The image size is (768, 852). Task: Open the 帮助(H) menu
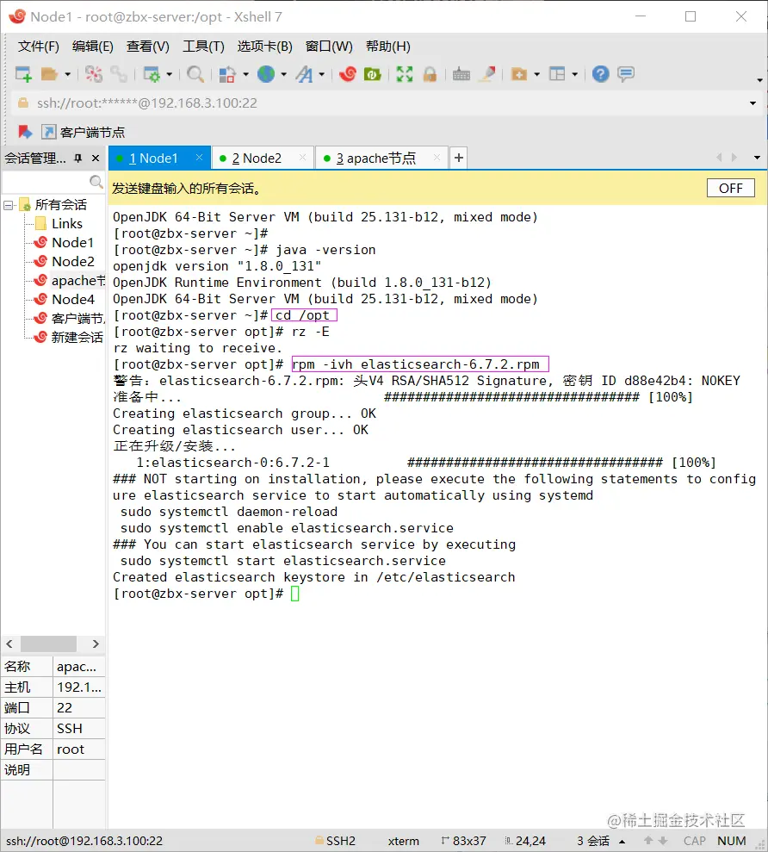coord(387,47)
